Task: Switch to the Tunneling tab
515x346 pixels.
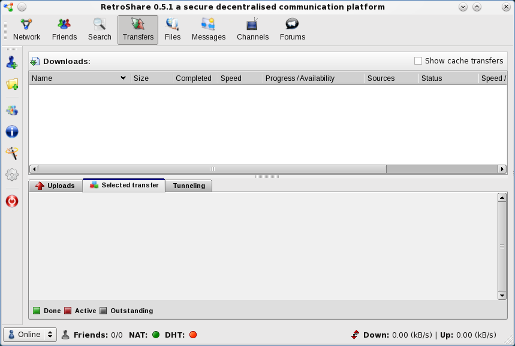Action: tap(189, 186)
